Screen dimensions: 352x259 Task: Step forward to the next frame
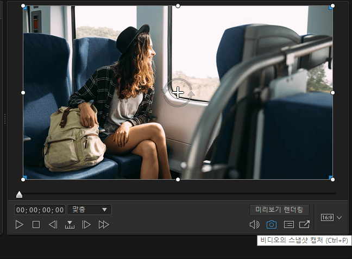tap(86, 225)
